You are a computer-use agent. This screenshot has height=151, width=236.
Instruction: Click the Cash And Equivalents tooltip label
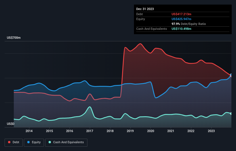[x=151, y=29]
